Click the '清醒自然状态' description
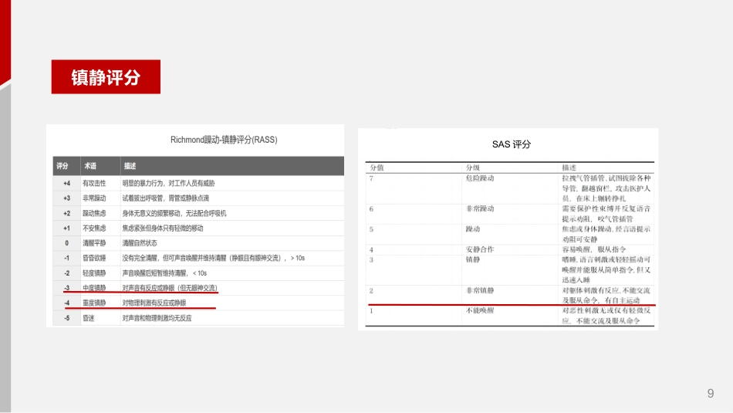This screenshot has width=733, height=413. (x=140, y=243)
